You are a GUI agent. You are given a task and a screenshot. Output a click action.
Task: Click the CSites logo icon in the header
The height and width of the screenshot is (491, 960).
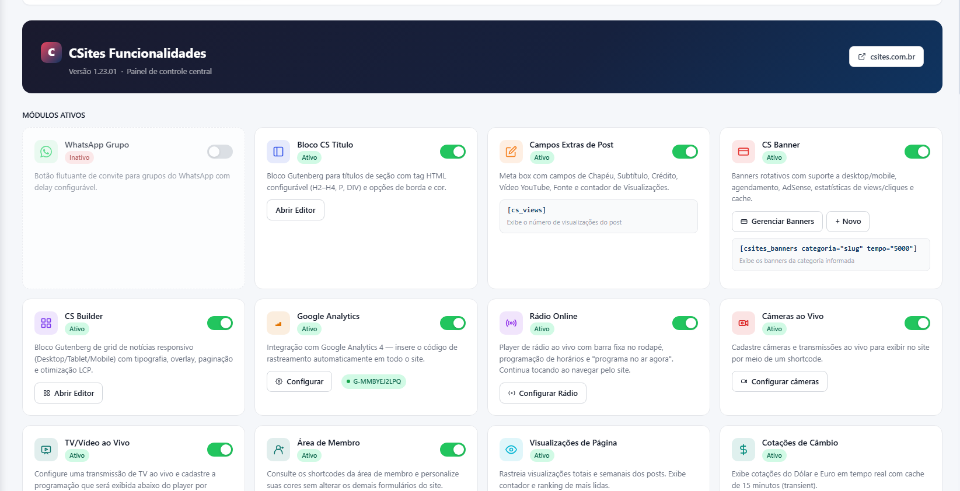(51, 52)
